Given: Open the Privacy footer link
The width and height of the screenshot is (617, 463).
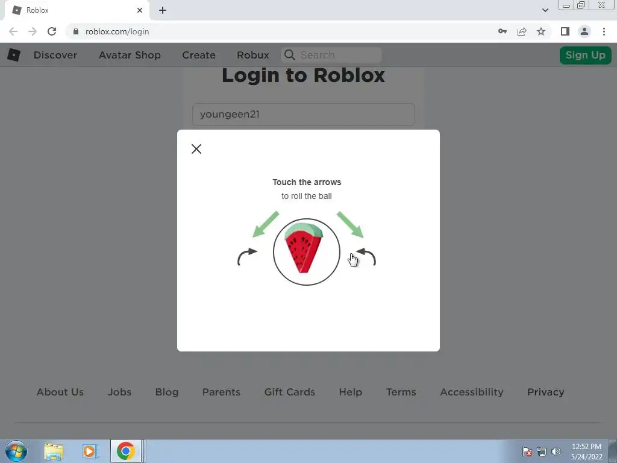Looking at the screenshot, I should pyautogui.click(x=546, y=392).
